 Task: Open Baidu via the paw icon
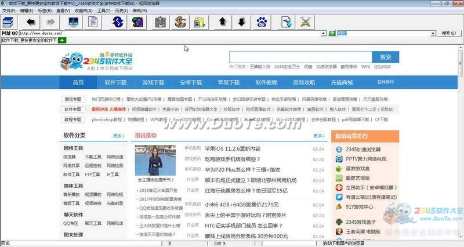262,22
